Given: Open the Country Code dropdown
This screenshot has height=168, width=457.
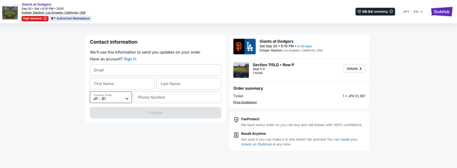Looking at the screenshot, I should pyautogui.click(x=111, y=97).
